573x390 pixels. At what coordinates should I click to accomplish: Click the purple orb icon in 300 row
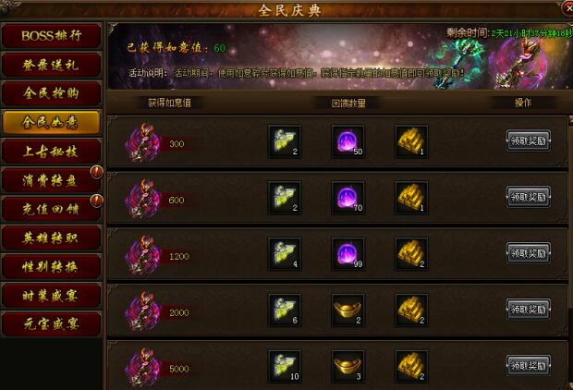click(347, 141)
